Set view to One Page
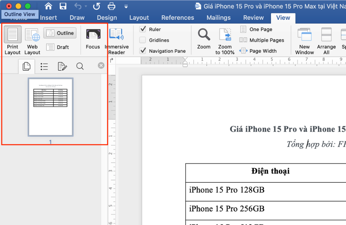Viewport: 346px width, 225px height. 256,29
